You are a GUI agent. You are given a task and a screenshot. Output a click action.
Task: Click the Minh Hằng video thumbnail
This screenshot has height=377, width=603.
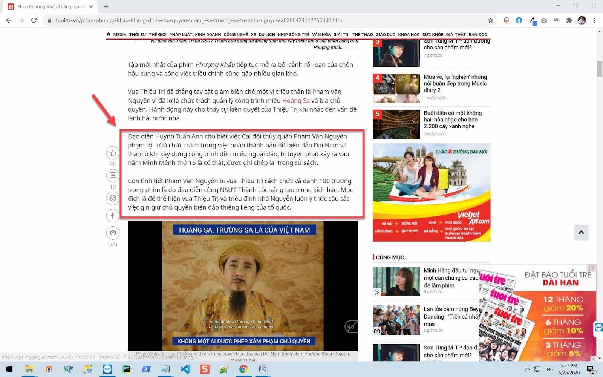click(x=396, y=282)
